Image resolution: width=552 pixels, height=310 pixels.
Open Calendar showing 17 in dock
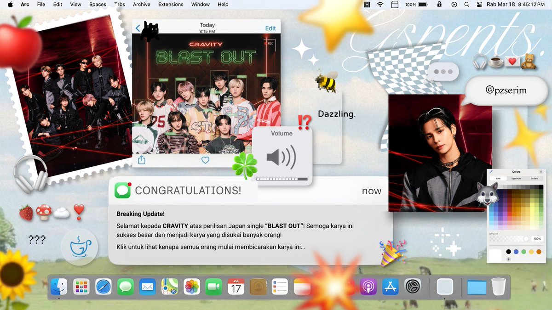click(236, 287)
